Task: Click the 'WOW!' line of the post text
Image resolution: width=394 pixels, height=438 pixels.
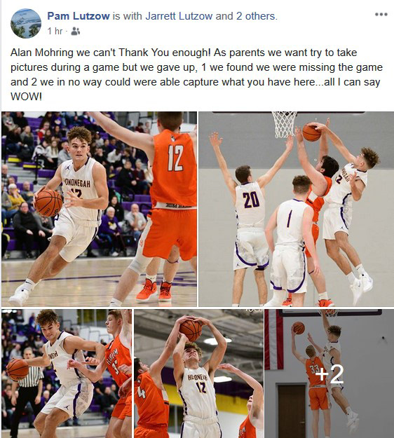Action: click(x=26, y=97)
